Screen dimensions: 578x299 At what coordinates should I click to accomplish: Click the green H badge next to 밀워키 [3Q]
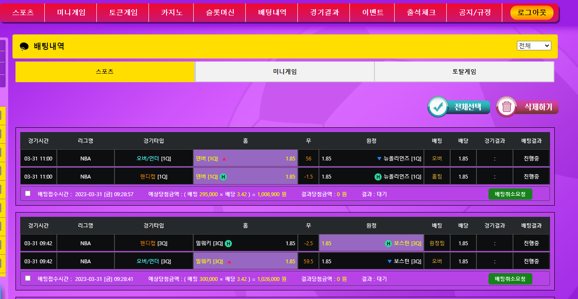click(x=229, y=244)
